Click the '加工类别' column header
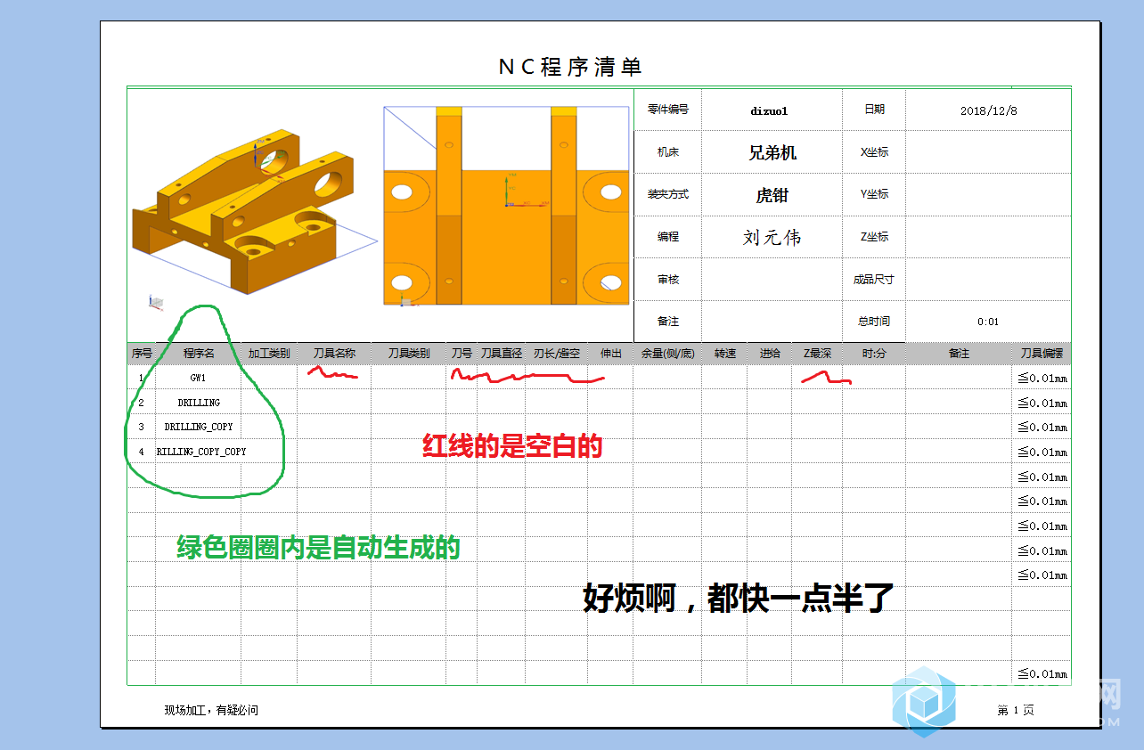The image size is (1144, 750). (269, 354)
